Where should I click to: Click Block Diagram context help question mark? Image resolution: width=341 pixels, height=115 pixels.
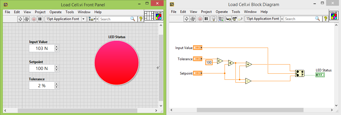point(326,19)
